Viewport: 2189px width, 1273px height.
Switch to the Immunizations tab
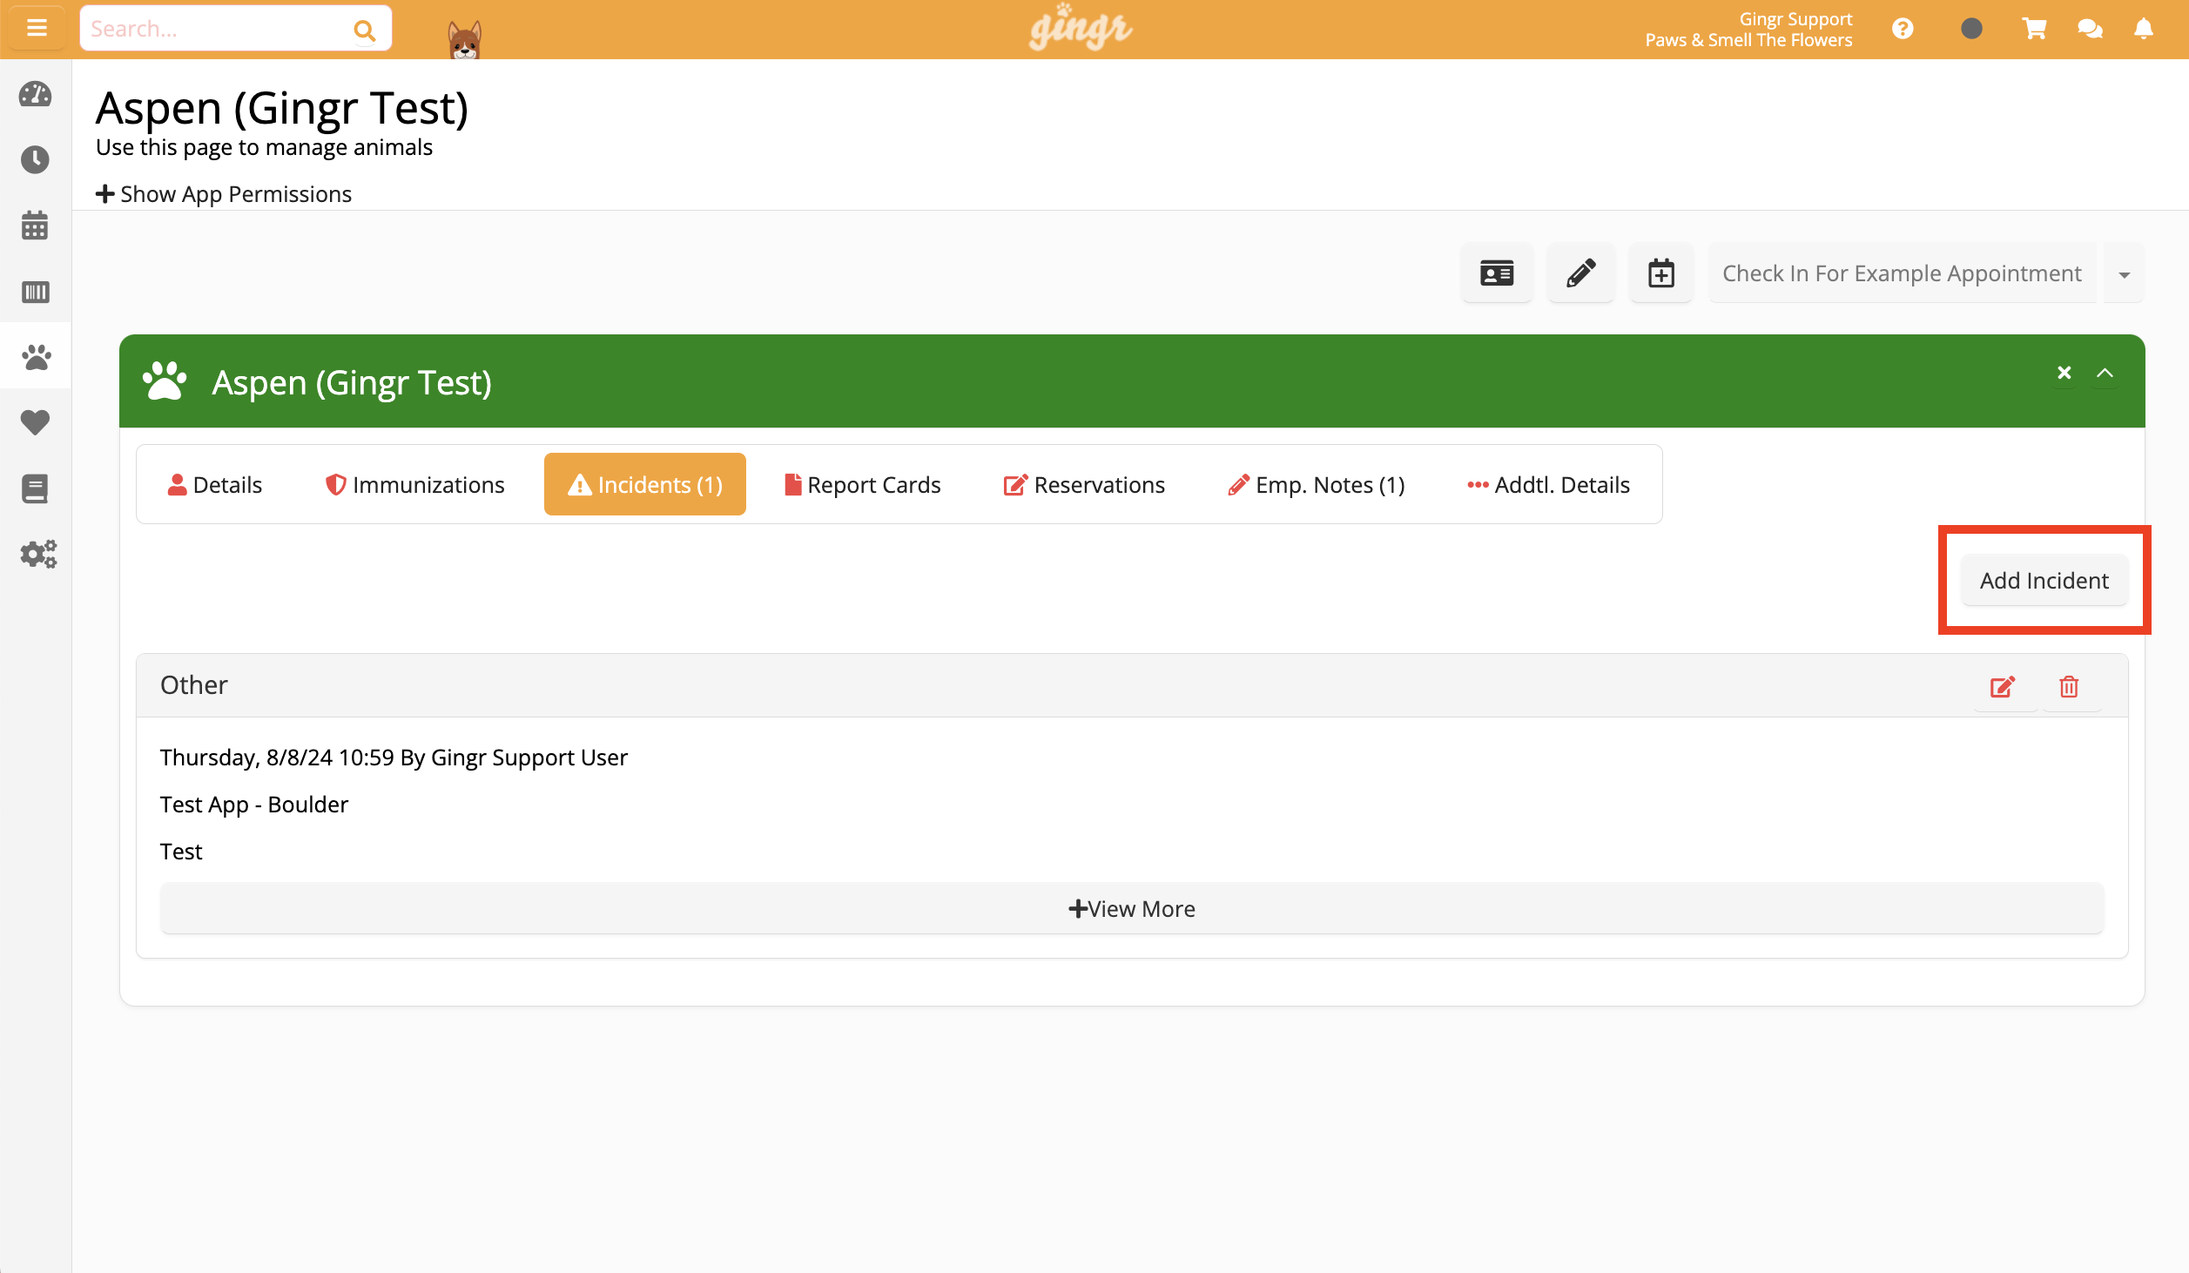coord(415,484)
